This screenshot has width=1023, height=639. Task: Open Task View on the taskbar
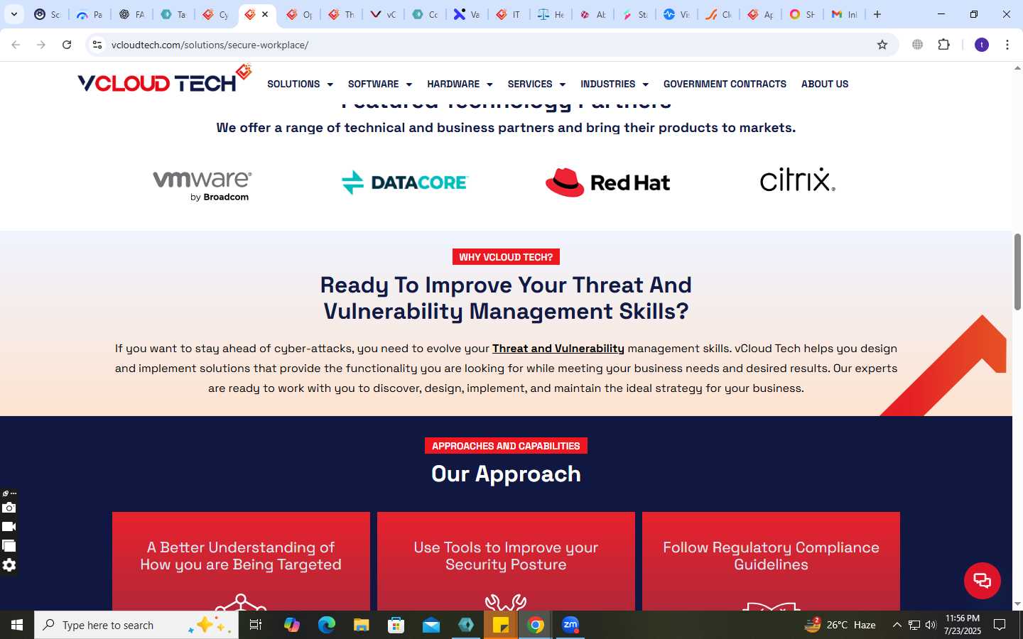(256, 625)
